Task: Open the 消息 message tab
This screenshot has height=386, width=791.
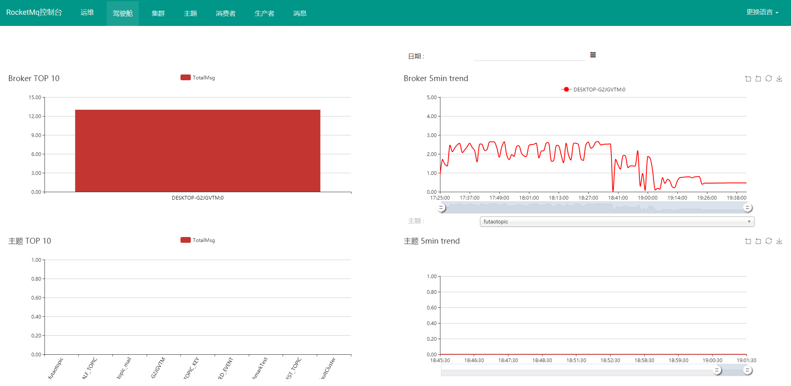Action: click(x=300, y=13)
